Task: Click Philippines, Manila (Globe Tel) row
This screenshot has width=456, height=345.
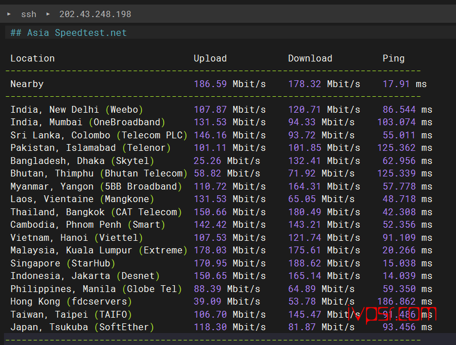Action: tap(96, 289)
